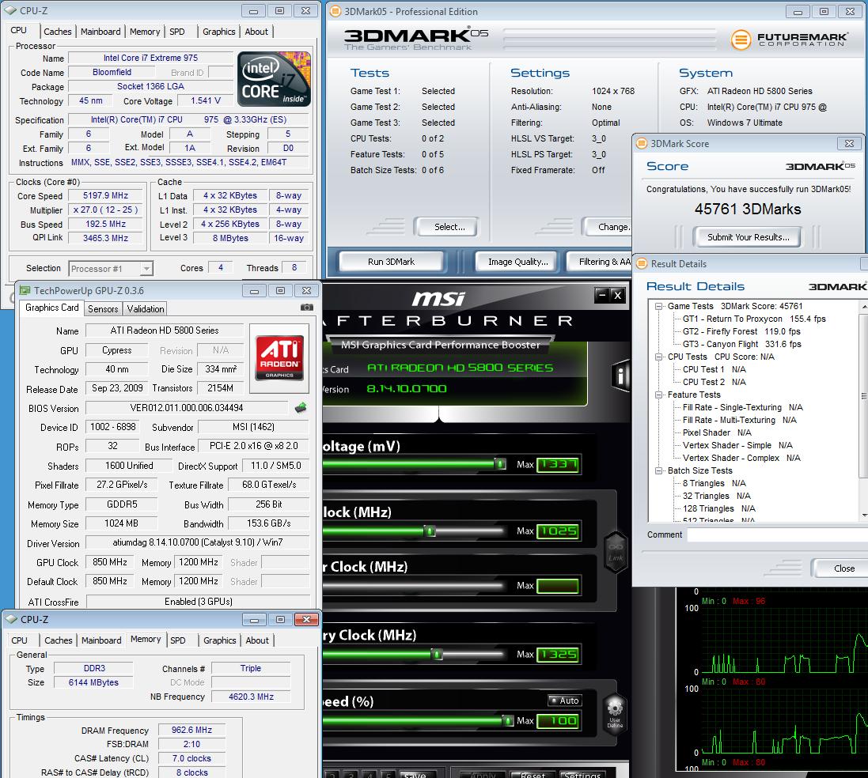This screenshot has height=778, width=868.
Task: Click the GPU-Z screenshot camera icon
Action: [x=307, y=307]
